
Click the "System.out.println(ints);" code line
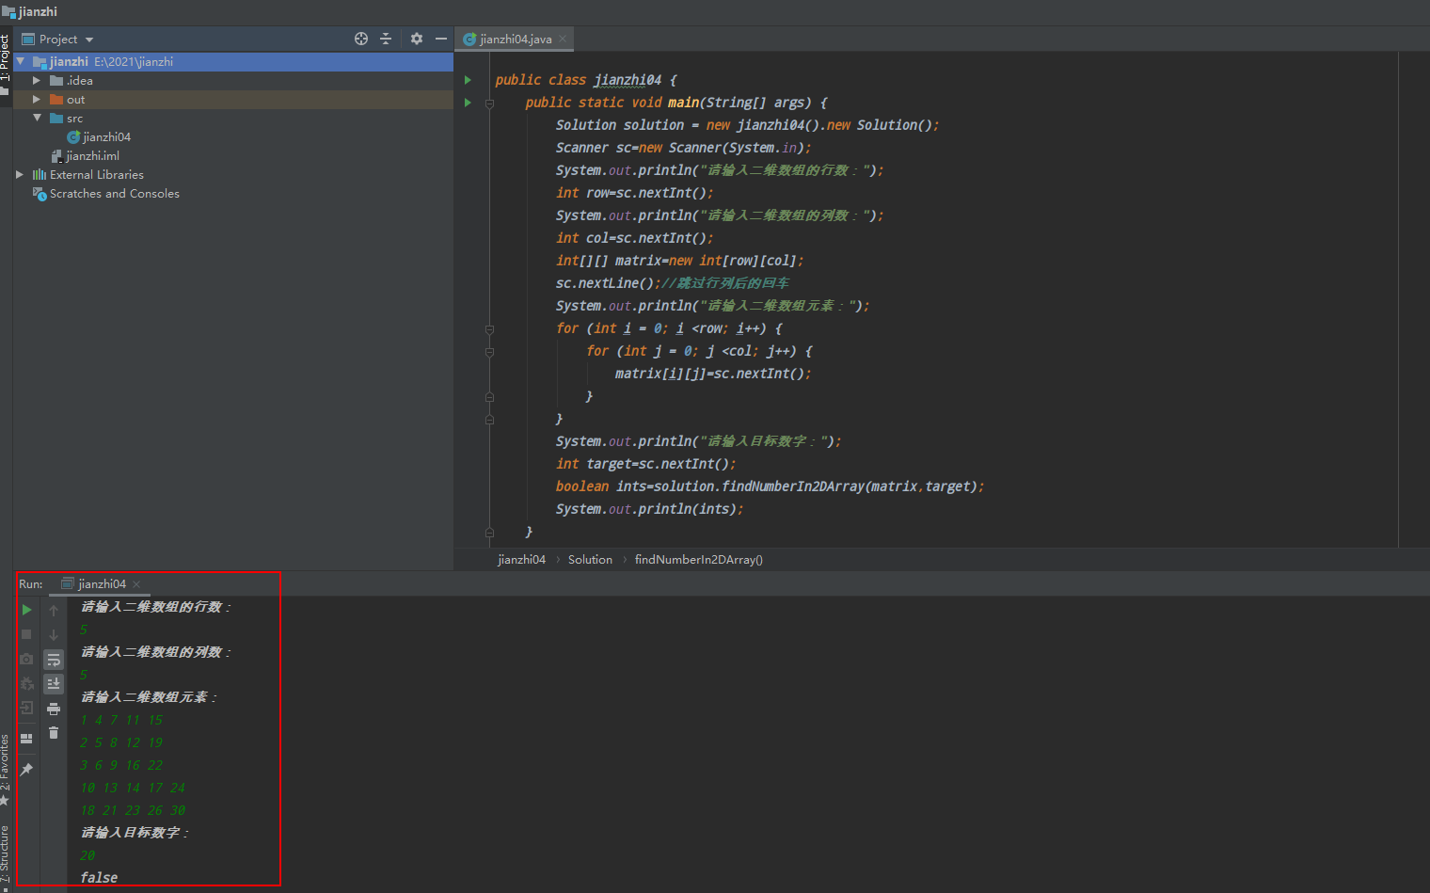click(x=649, y=509)
